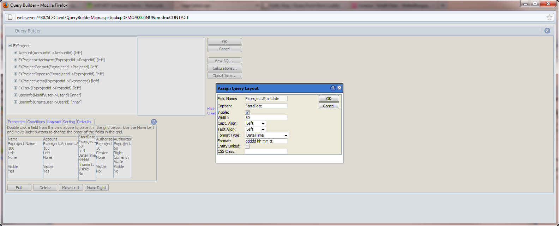
Task: Click the help icon in Assign Query Layout dialog
Action: [x=333, y=88]
